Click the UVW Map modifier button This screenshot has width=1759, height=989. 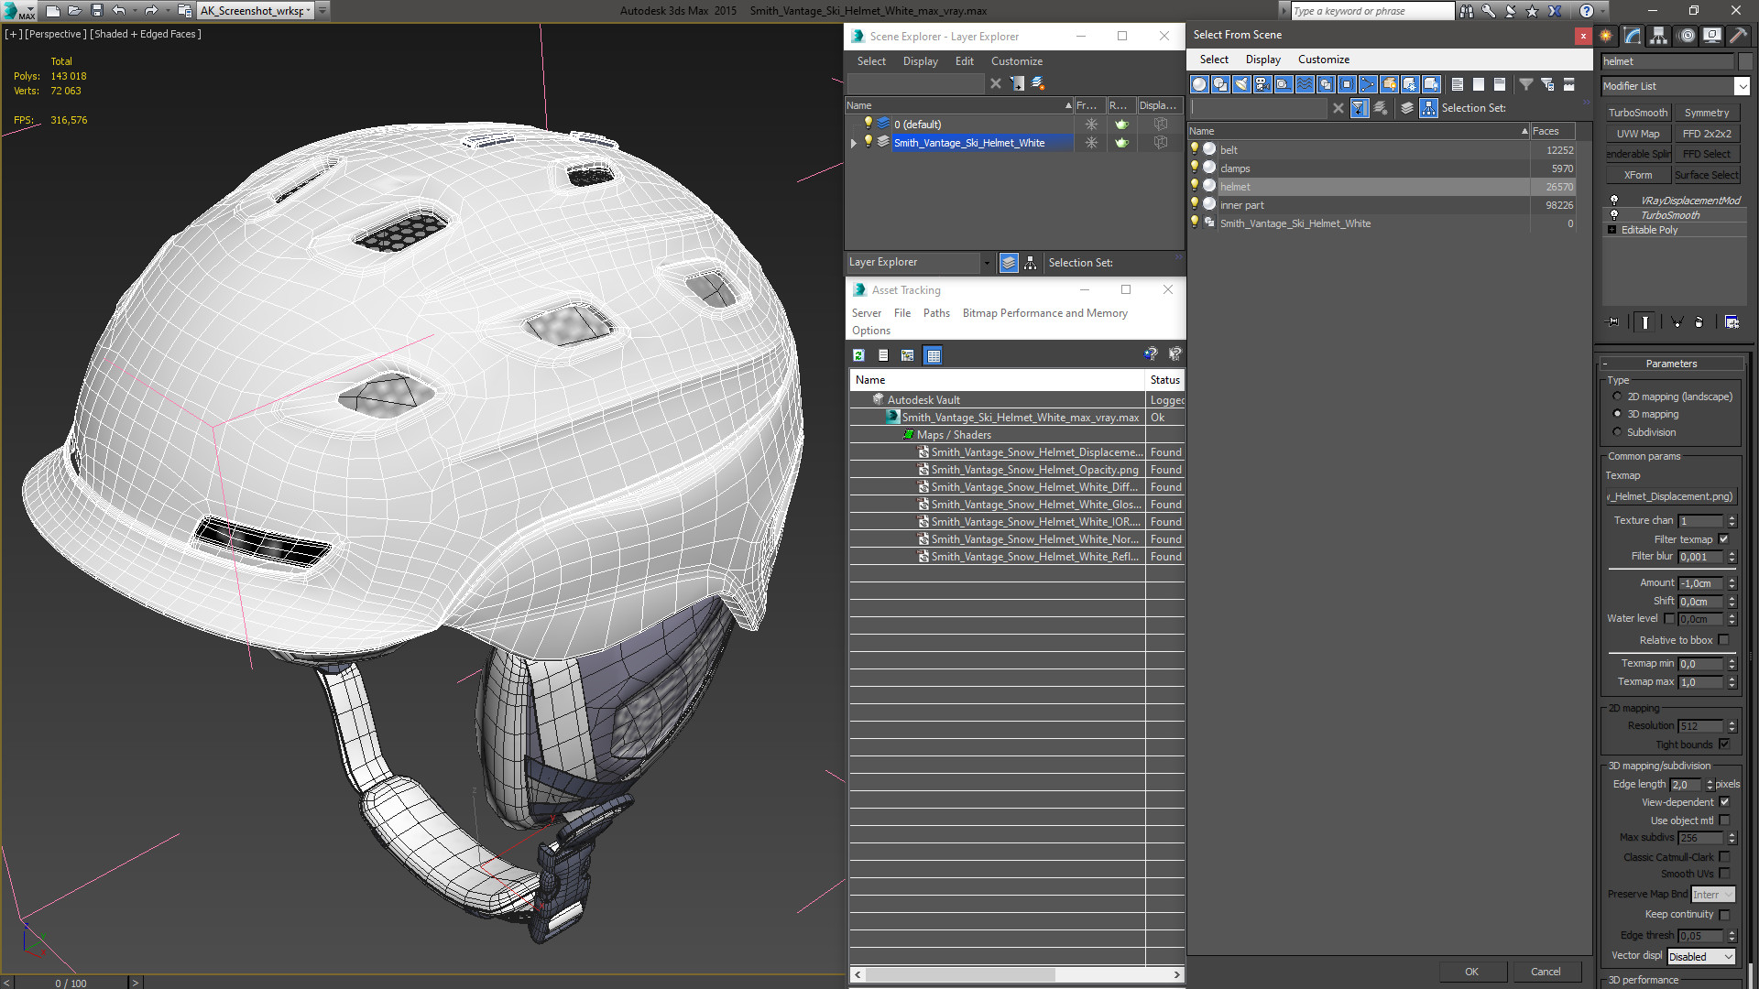(x=1638, y=134)
